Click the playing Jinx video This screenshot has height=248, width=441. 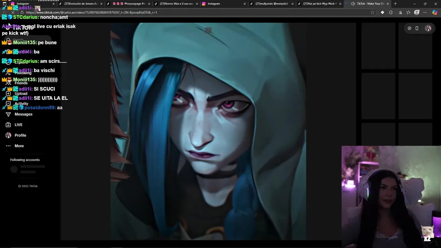click(208, 131)
